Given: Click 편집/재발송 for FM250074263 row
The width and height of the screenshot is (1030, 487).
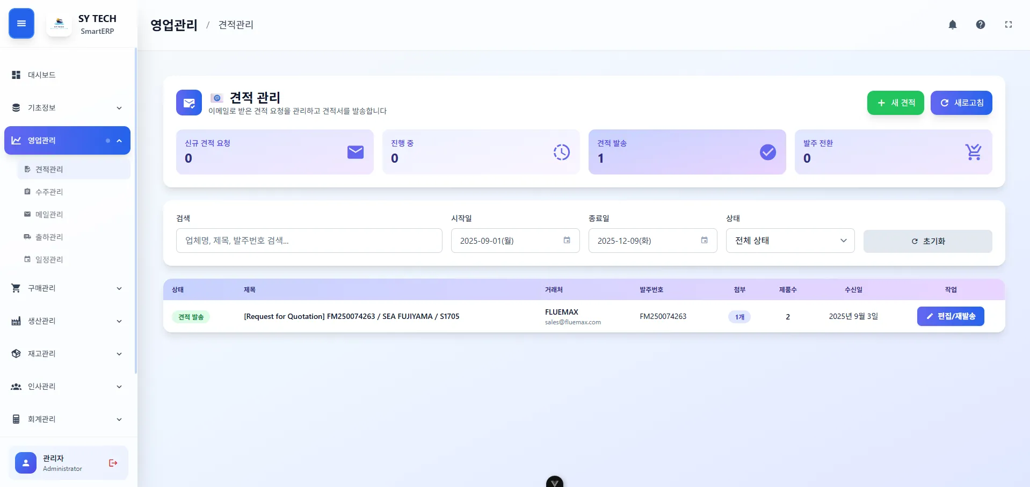Looking at the screenshot, I should point(951,316).
